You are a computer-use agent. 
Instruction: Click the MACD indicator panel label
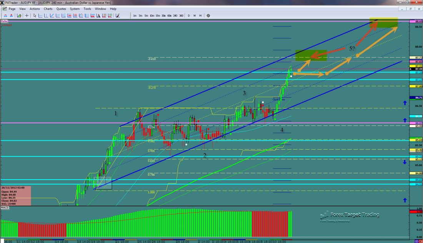[5, 208]
